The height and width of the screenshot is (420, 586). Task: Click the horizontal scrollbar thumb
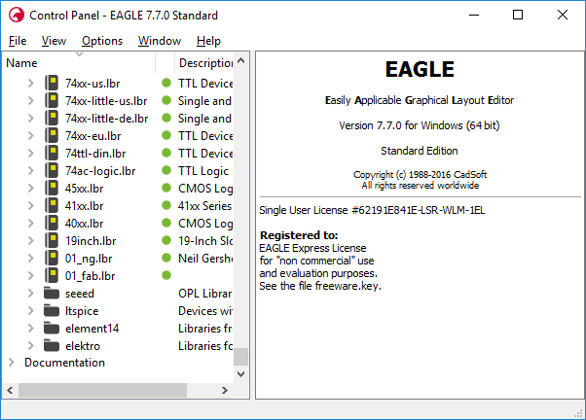pos(103,390)
